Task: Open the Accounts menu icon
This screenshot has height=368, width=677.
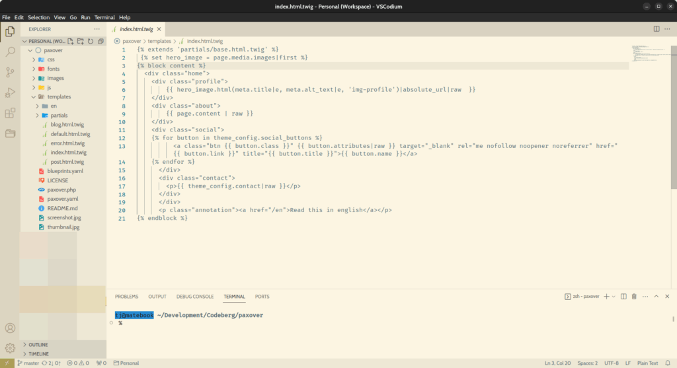Action: [x=10, y=328]
